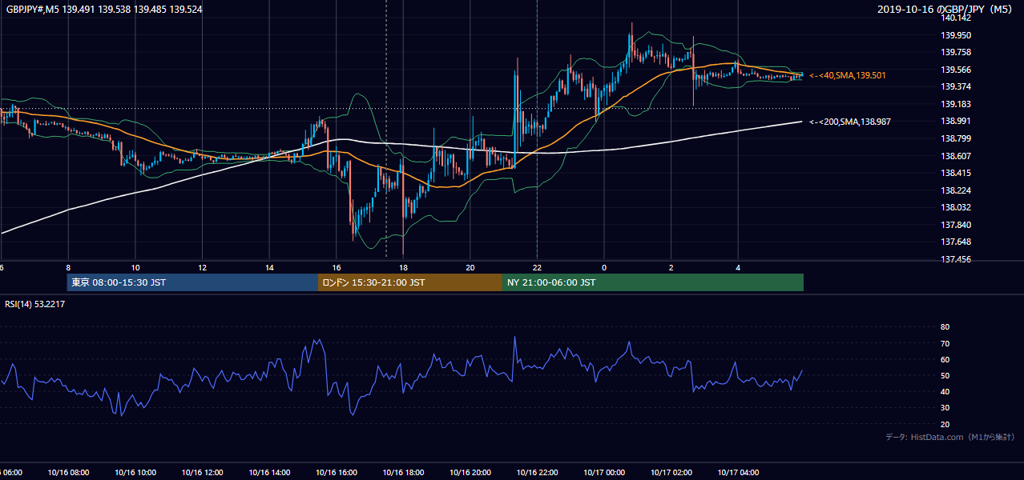1024x480 pixels.
Task: Click hour label 4 under price chart
Action: pyautogui.click(x=738, y=268)
